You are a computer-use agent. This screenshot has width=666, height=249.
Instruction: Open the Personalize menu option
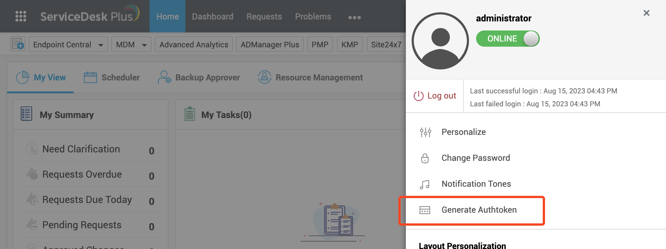tap(464, 132)
